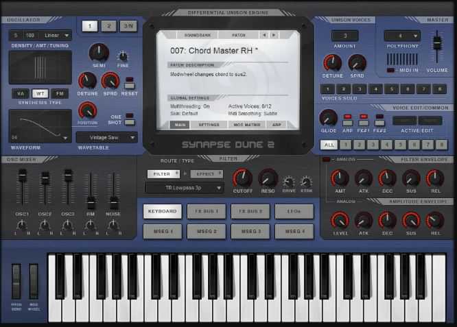Click the filter envelope SUS knob
Image resolution: width=457 pixels, height=327 pixels.
411,178
